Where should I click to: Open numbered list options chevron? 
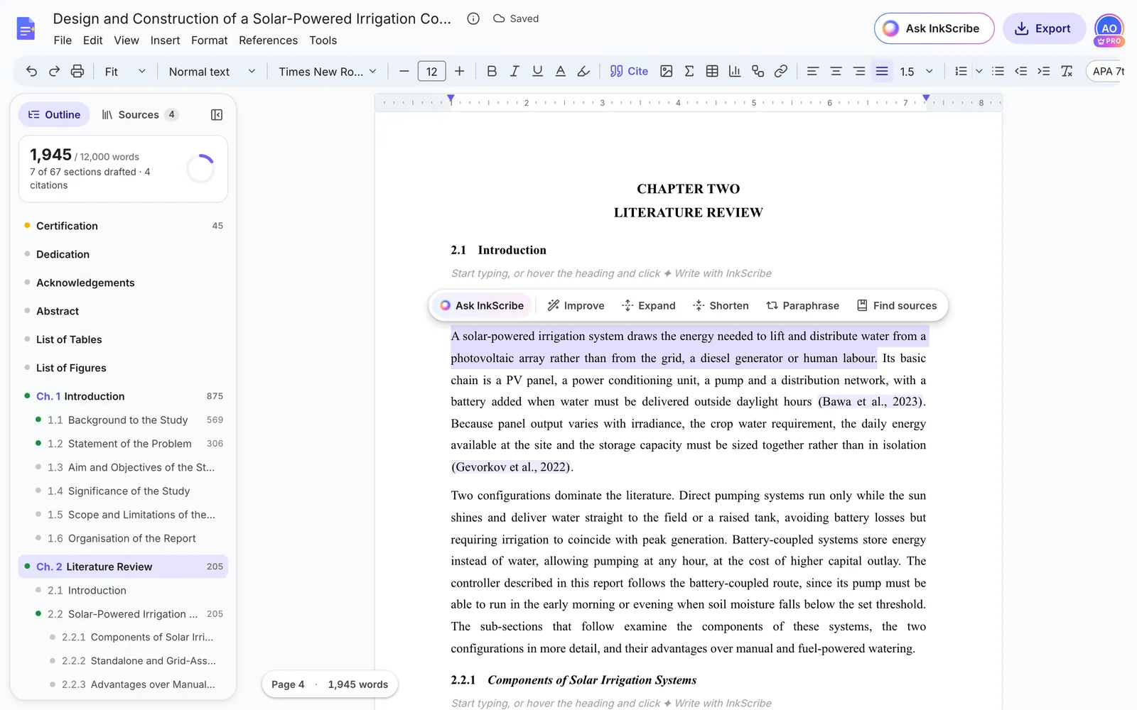point(979,71)
